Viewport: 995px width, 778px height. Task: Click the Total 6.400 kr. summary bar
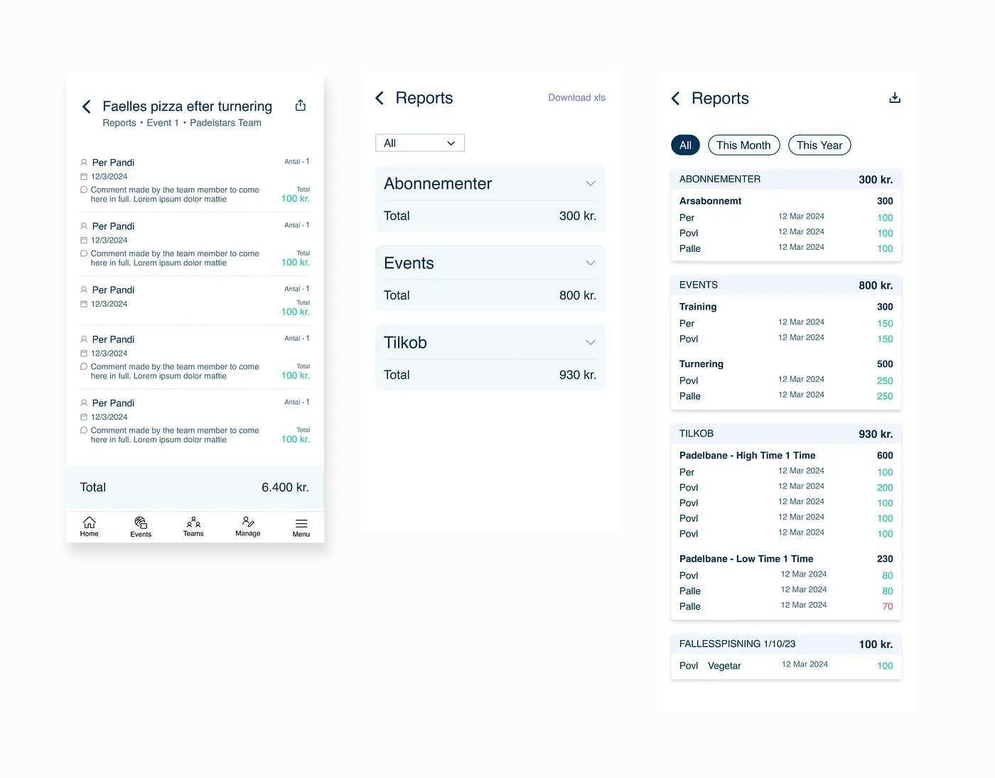click(x=195, y=488)
